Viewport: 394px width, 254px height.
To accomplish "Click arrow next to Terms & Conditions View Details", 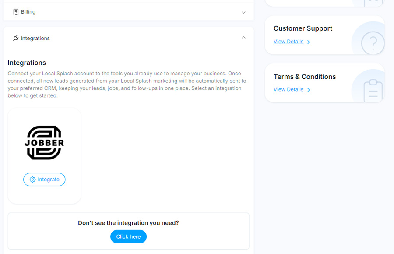I will coord(309,90).
